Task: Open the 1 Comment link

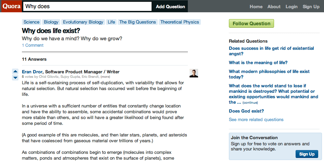Action: 33,45
